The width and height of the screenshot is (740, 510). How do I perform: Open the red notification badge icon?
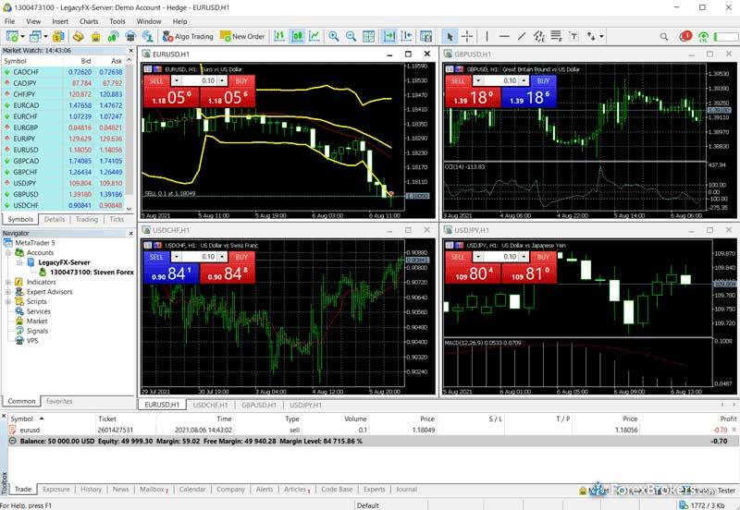685,36
